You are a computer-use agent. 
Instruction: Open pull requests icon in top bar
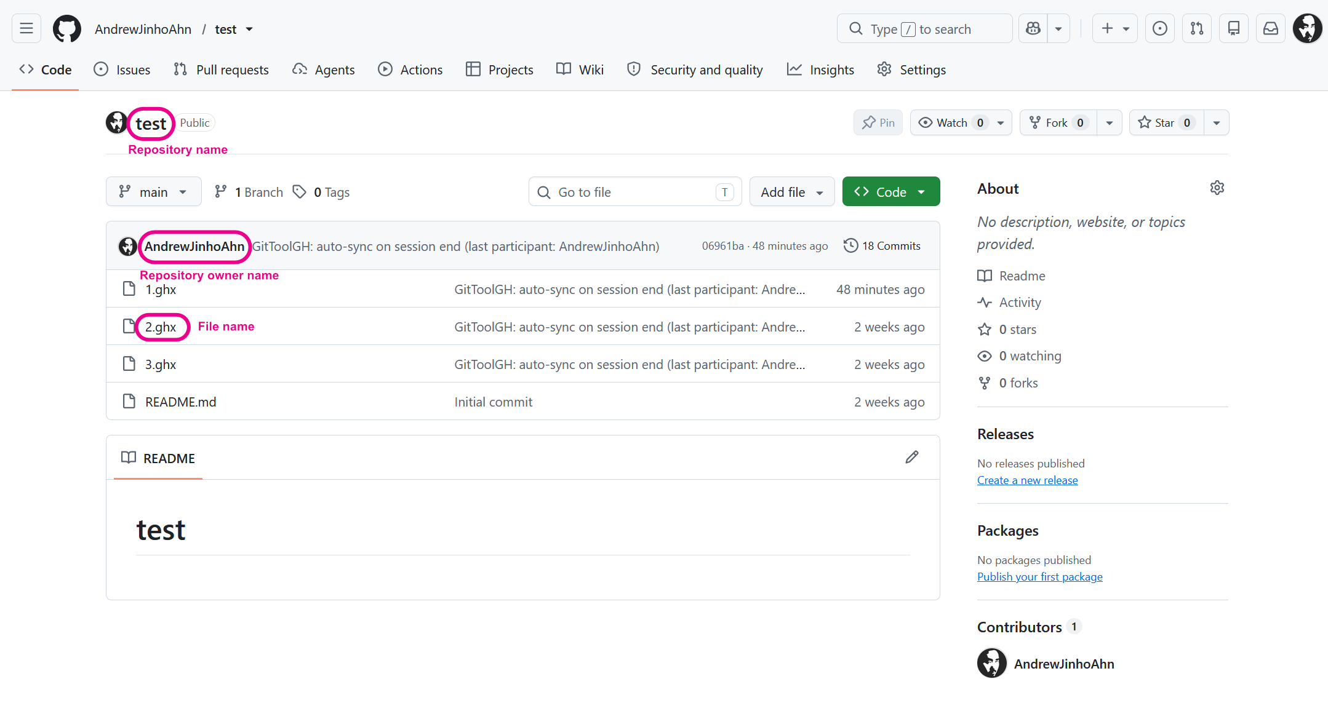[1197, 28]
